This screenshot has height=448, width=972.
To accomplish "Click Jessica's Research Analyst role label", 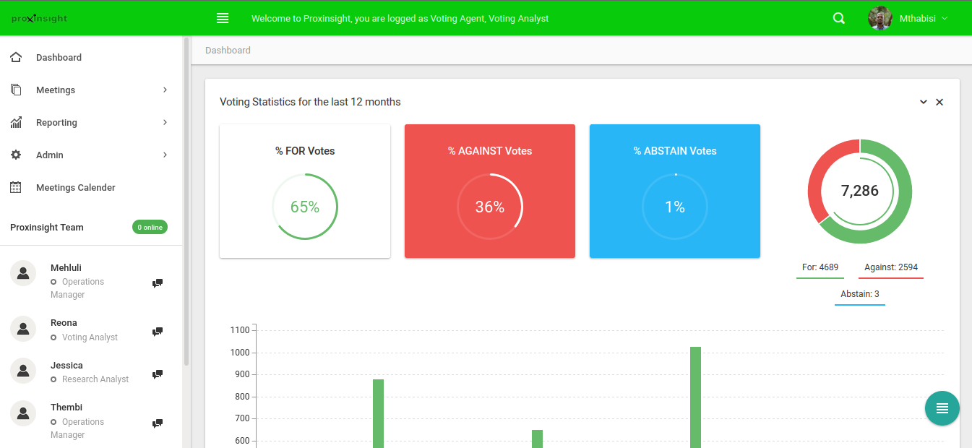I will [x=95, y=379].
